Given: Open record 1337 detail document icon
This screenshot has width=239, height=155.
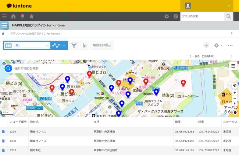Looking at the screenshot, I should 3,150.
